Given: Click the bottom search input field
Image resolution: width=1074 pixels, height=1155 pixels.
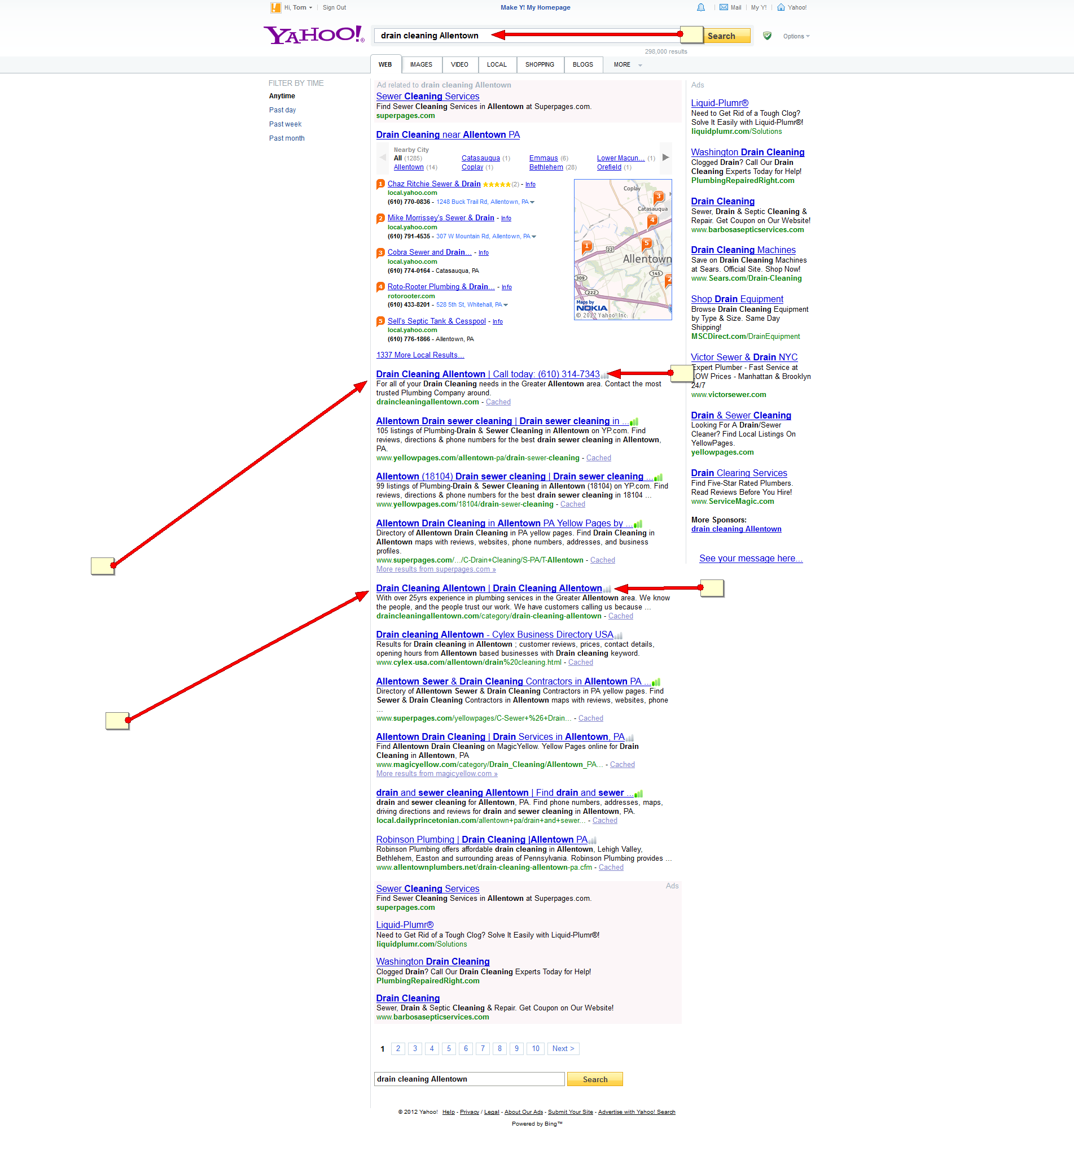Looking at the screenshot, I should (469, 1079).
